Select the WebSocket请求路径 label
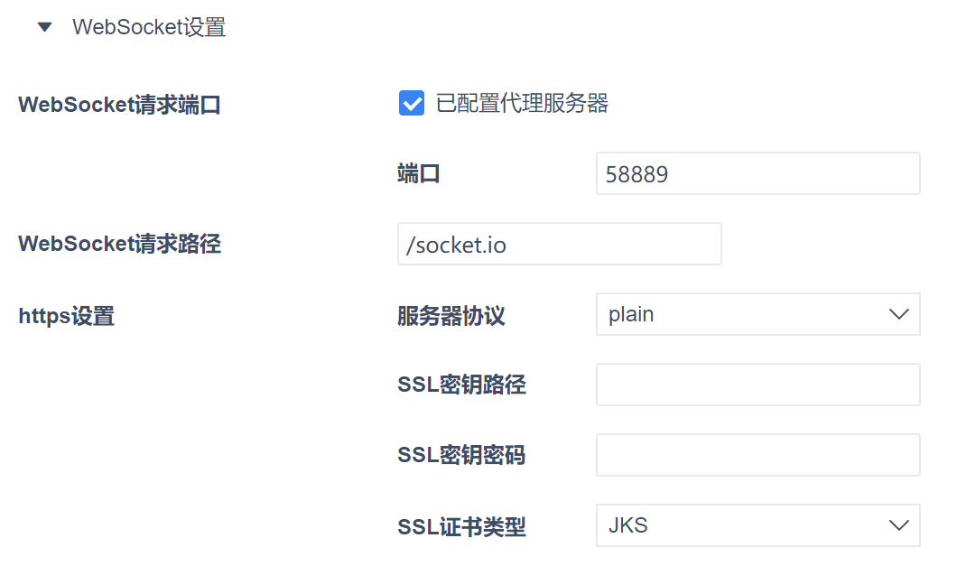The height and width of the screenshot is (566, 957). tap(119, 244)
